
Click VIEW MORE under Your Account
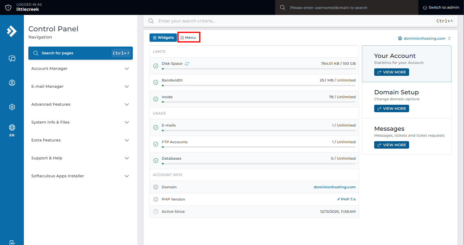(391, 72)
